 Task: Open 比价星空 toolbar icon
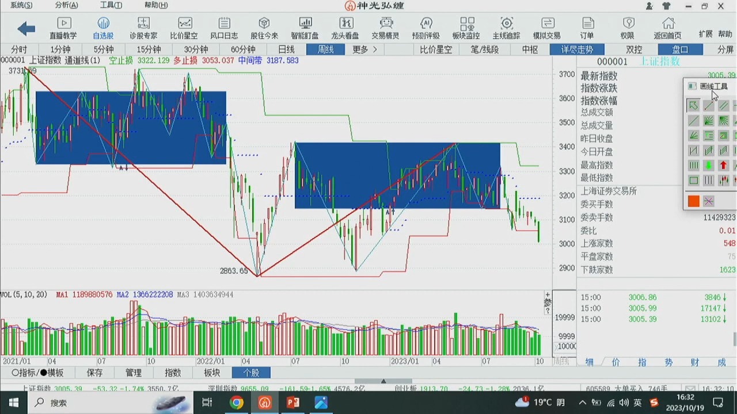pyautogui.click(x=184, y=28)
